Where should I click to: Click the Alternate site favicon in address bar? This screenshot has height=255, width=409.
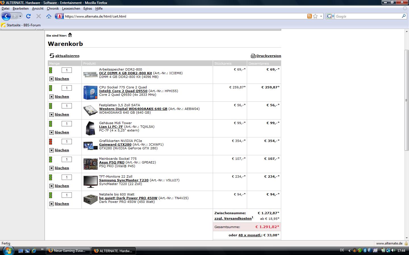click(59, 16)
